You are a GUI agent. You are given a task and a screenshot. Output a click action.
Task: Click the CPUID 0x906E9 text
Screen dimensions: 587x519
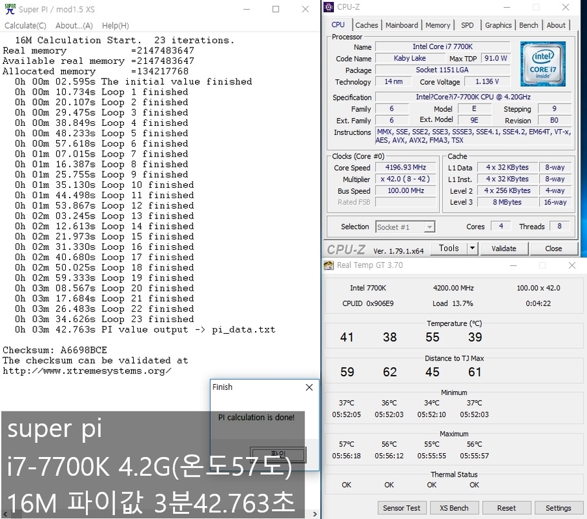point(368,303)
